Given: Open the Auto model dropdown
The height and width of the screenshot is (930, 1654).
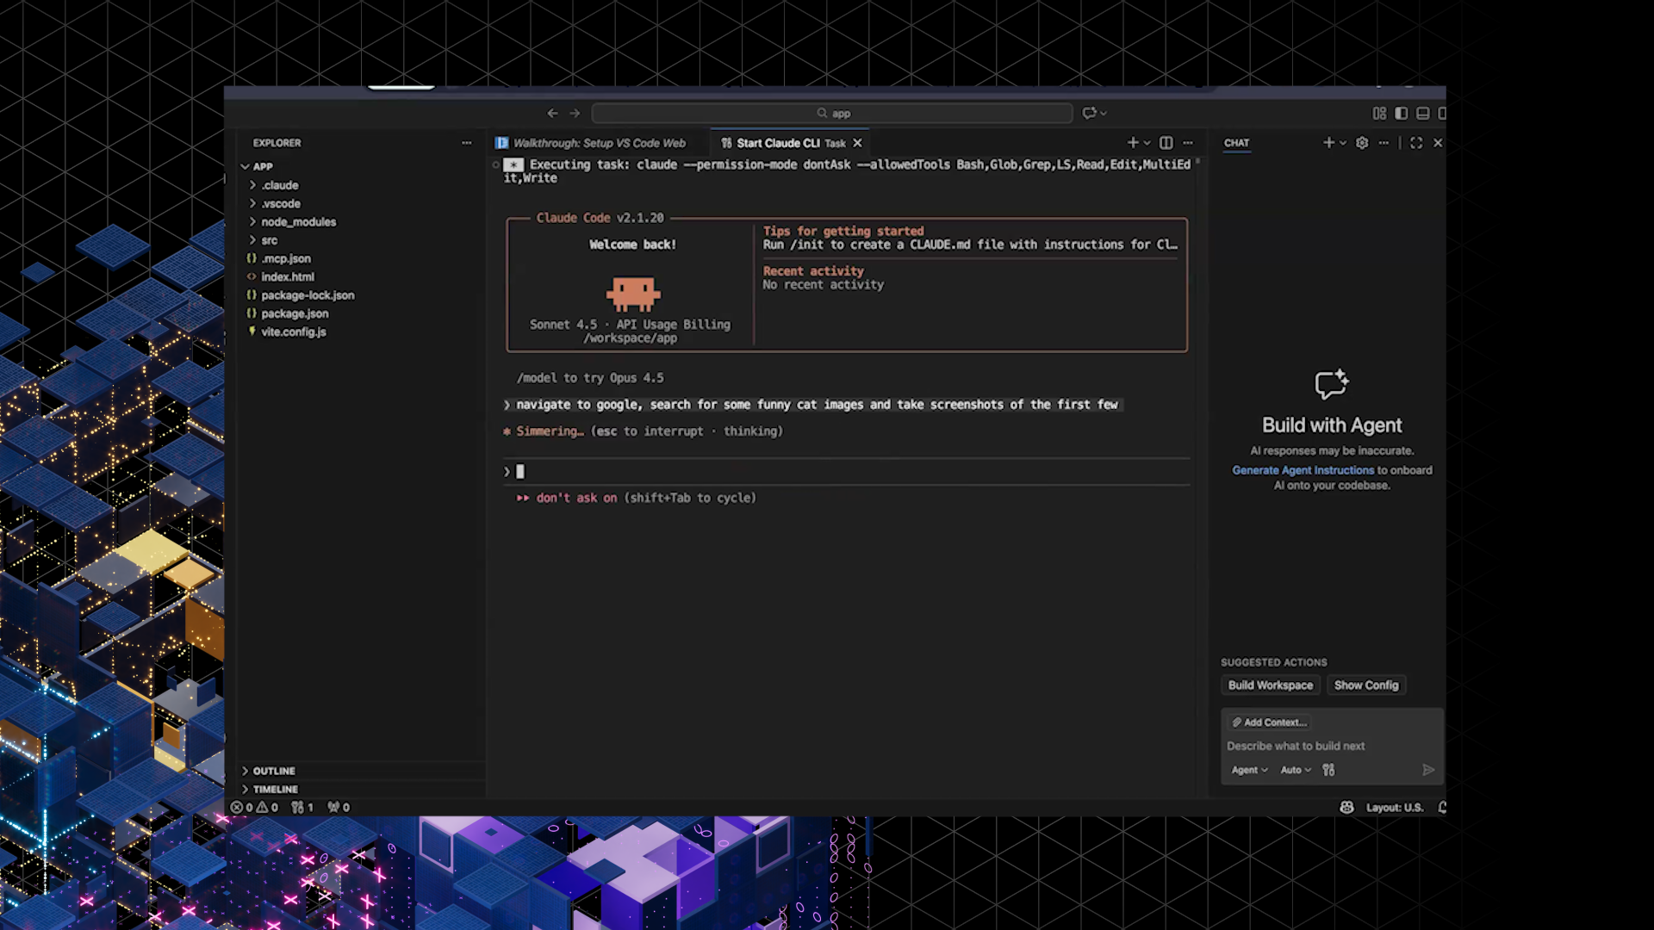Looking at the screenshot, I should click(1296, 770).
